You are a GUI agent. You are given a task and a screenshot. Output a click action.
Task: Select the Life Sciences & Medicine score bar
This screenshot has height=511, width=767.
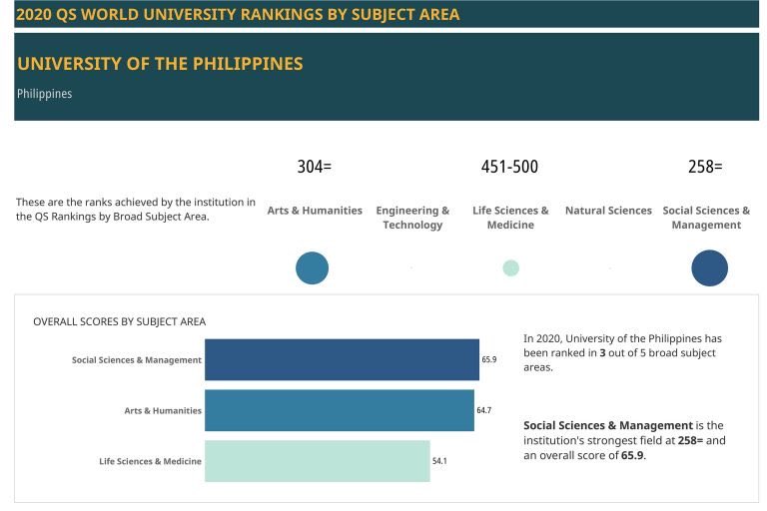coord(318,461)
